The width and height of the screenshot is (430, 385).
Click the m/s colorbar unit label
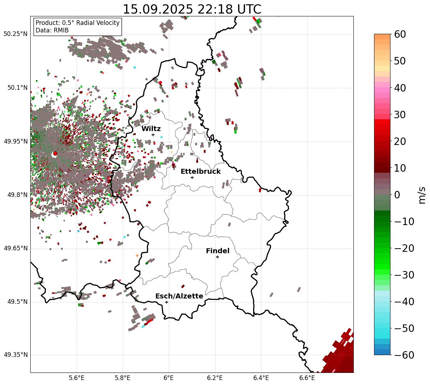422,195
